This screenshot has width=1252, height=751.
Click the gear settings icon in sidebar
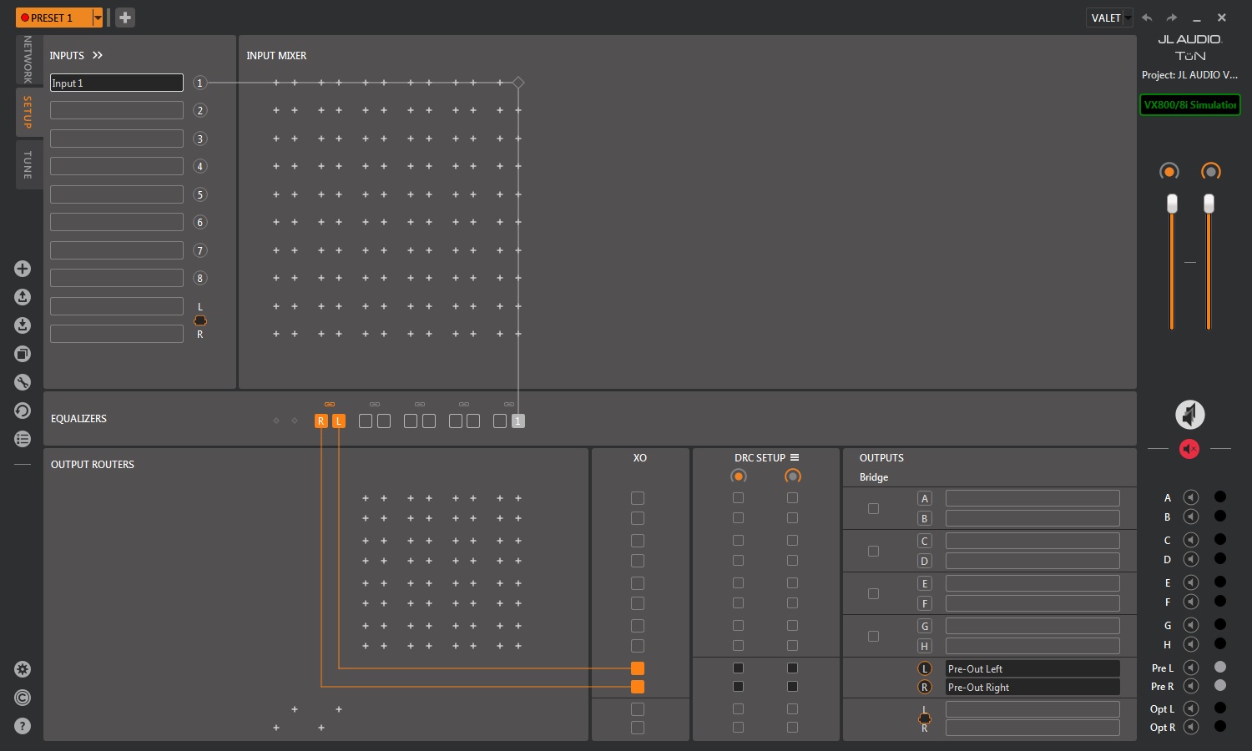(x=23, y=669)
